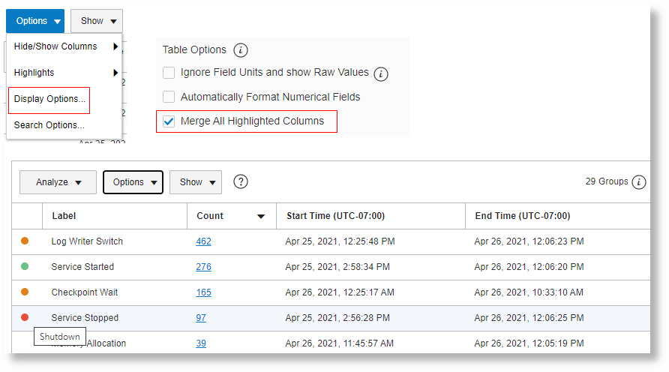Open the help question mark icon
The image size is (669, 372).
pos(241,181)
